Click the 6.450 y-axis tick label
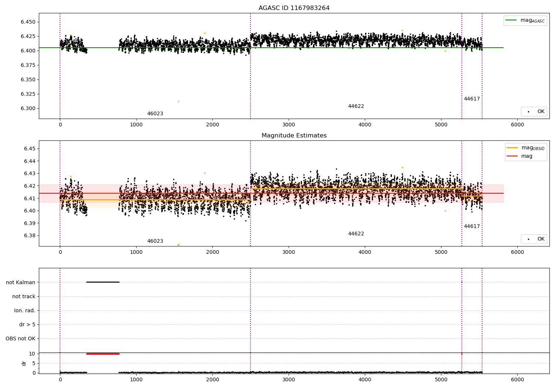 28,22
